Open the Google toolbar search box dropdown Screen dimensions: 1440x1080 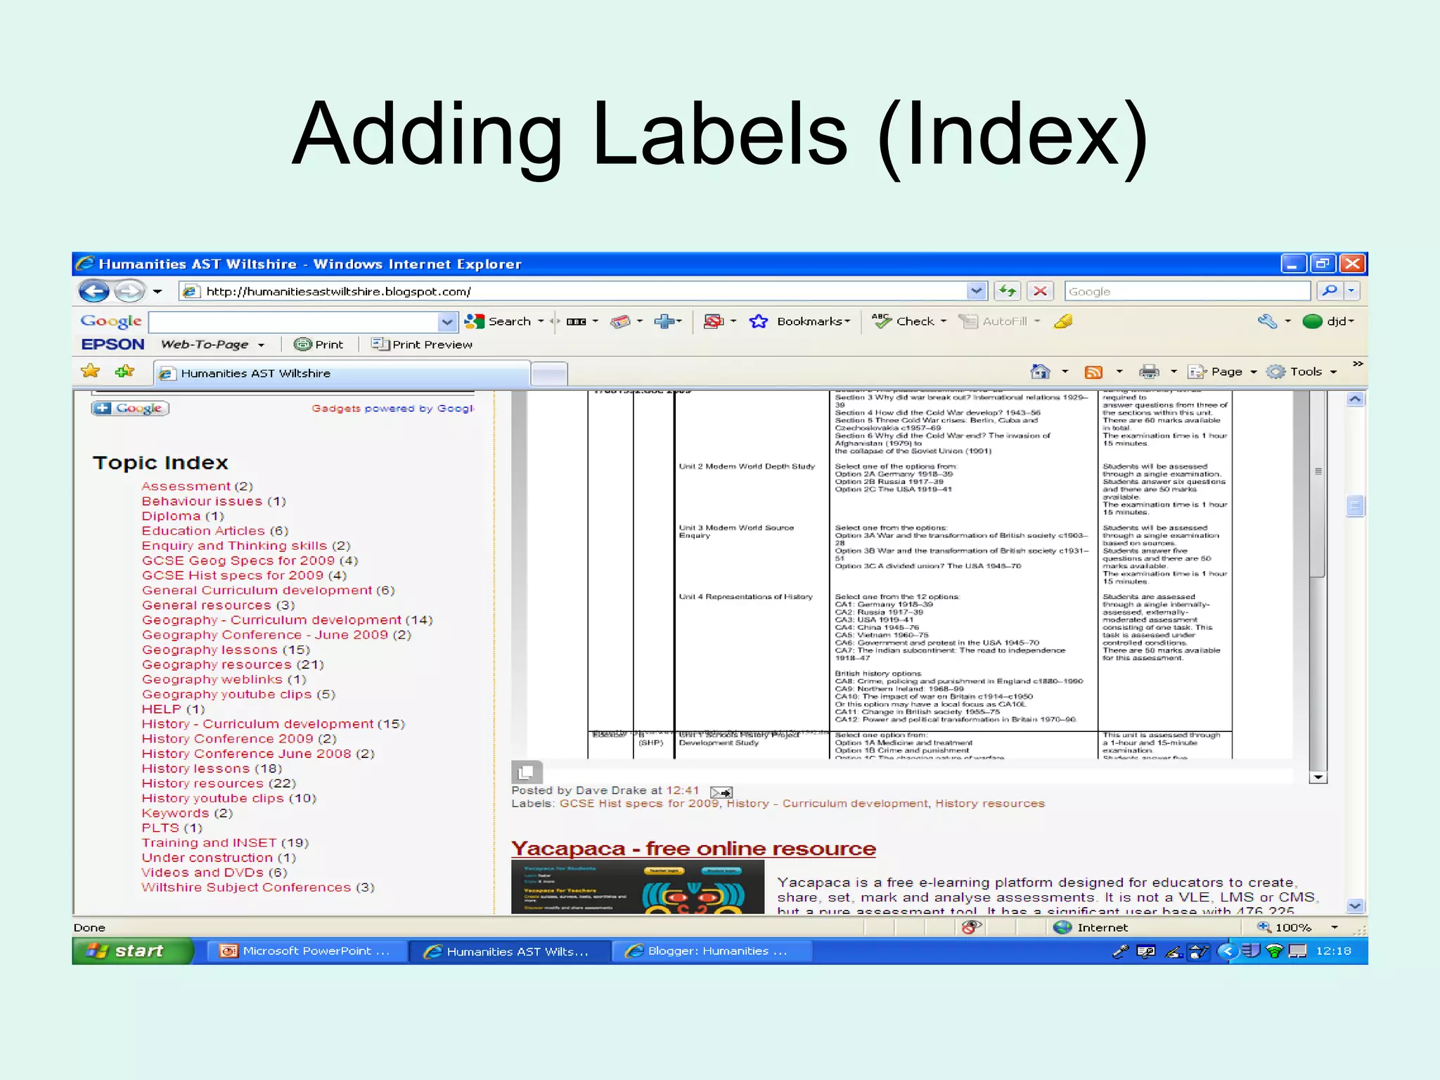[x=447, y=322]
